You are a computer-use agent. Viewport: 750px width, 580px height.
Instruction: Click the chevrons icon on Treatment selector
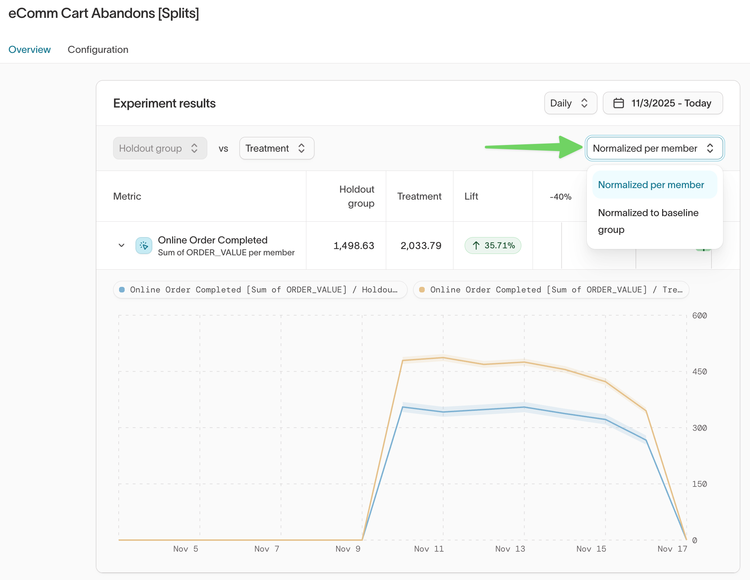coord(301,148)
